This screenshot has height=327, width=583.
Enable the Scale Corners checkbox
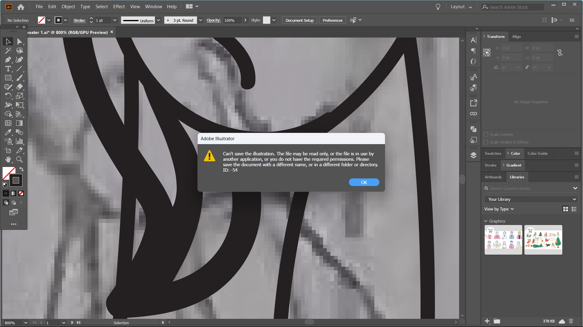coord(486,135)
